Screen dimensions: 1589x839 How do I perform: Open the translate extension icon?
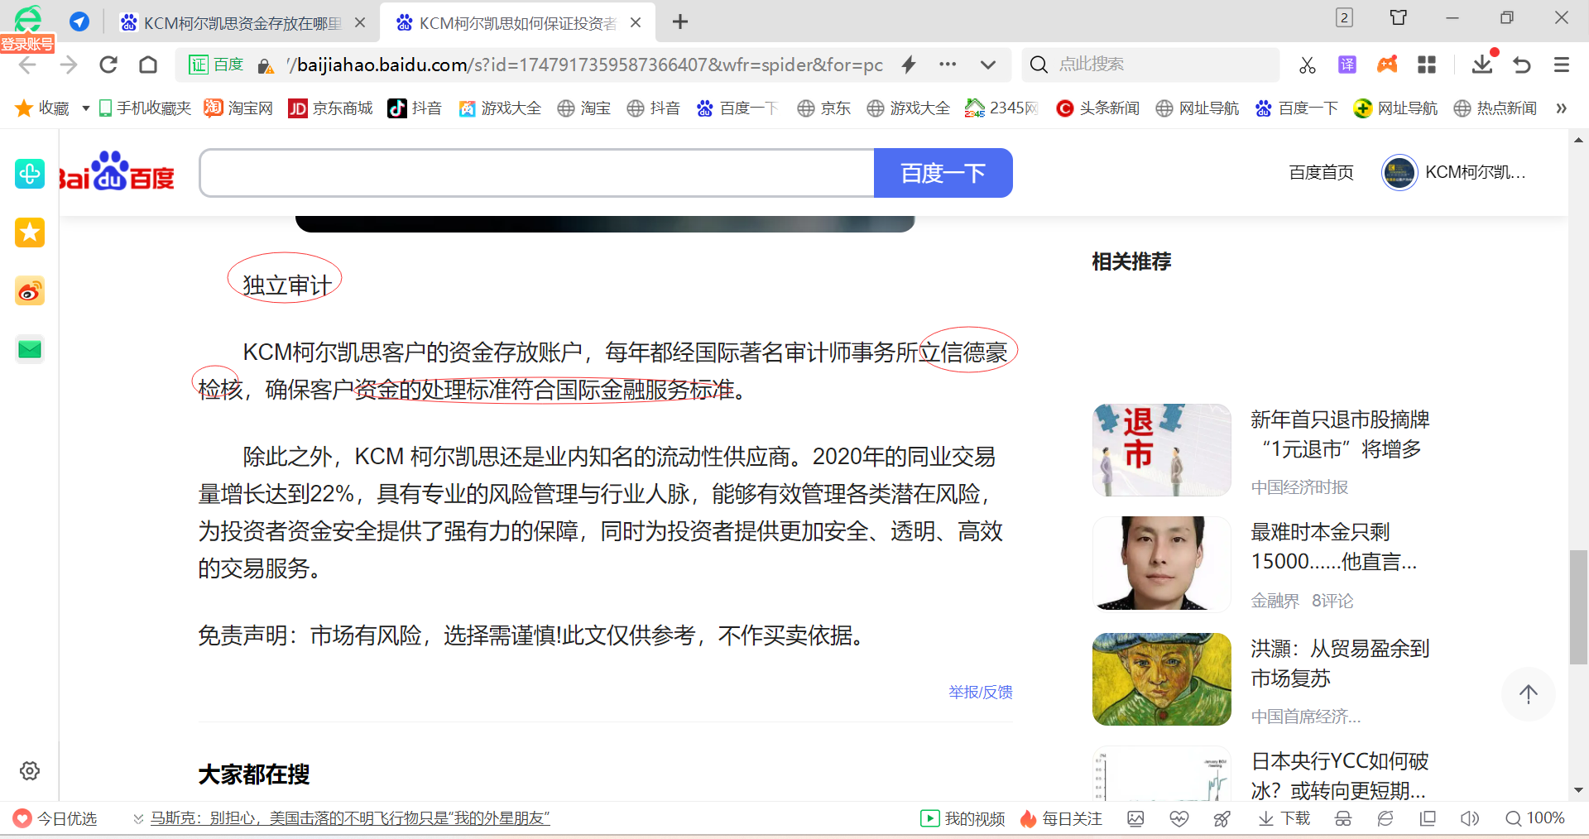click(1347, 65)
